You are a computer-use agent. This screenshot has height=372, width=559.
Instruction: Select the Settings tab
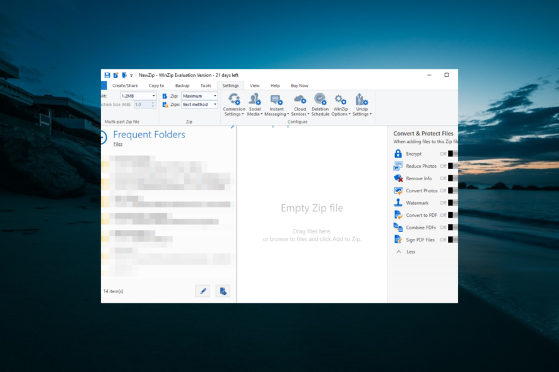coord(231,86)
